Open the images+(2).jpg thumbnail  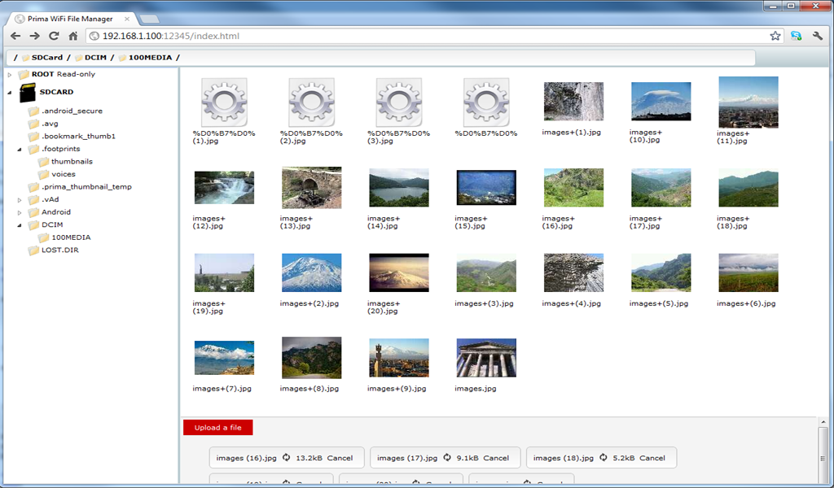pyautogui.click(x=311, y=272)
